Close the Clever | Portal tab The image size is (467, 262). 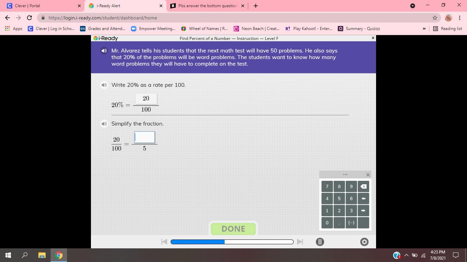(79, 6)
